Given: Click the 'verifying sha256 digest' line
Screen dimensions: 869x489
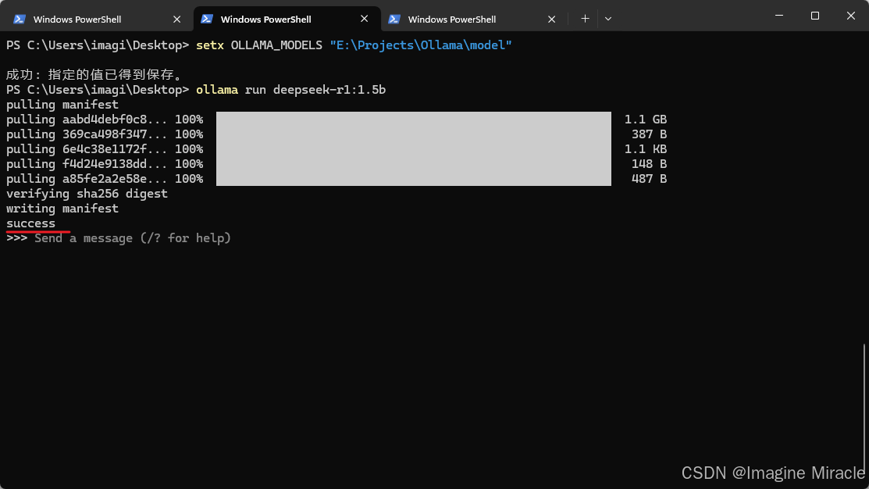Looking at the screenshot, I should 87,194.
